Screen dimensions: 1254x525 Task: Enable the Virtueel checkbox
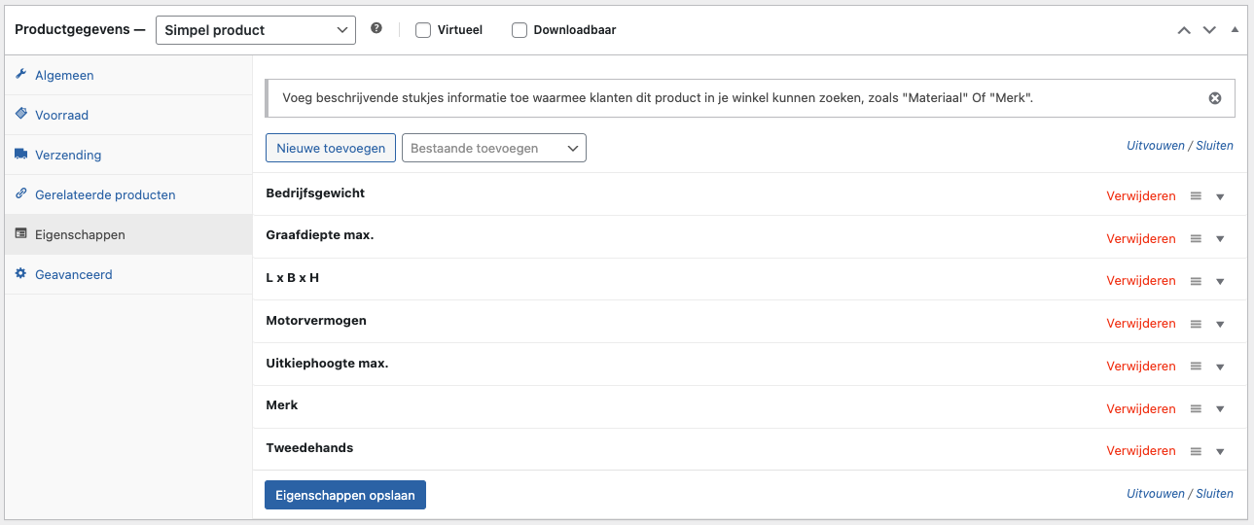pos(423,30)
